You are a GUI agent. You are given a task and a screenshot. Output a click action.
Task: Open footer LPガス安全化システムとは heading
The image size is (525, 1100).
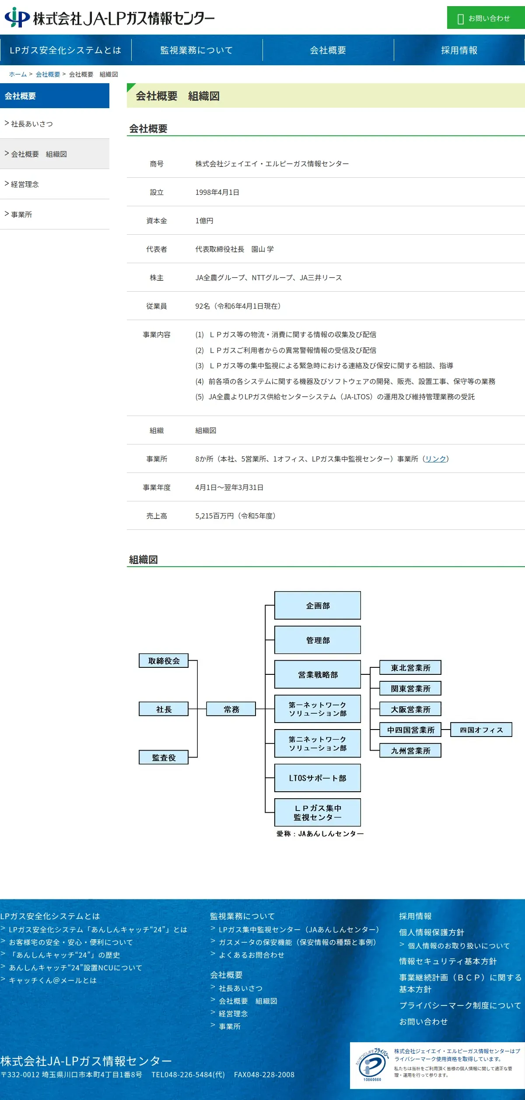click(x=50, y=916)
